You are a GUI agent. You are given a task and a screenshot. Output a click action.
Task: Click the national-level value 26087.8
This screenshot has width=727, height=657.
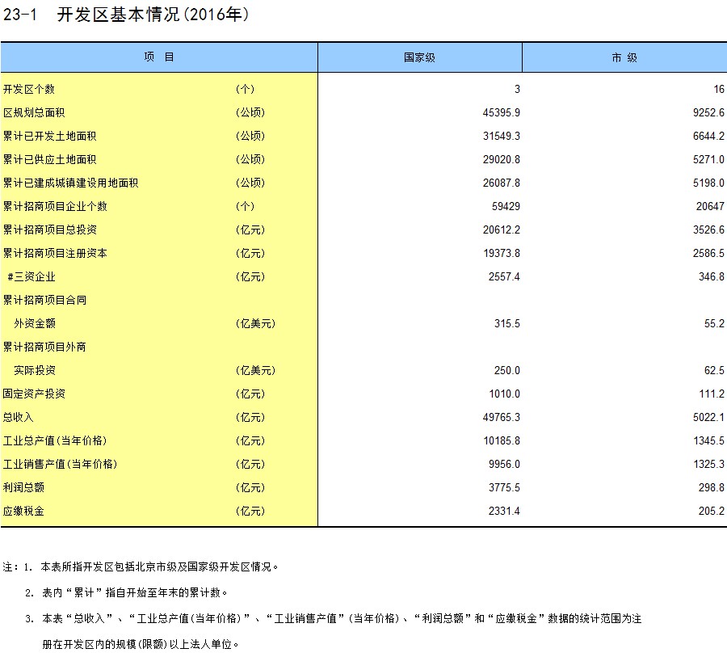point(501,183)
